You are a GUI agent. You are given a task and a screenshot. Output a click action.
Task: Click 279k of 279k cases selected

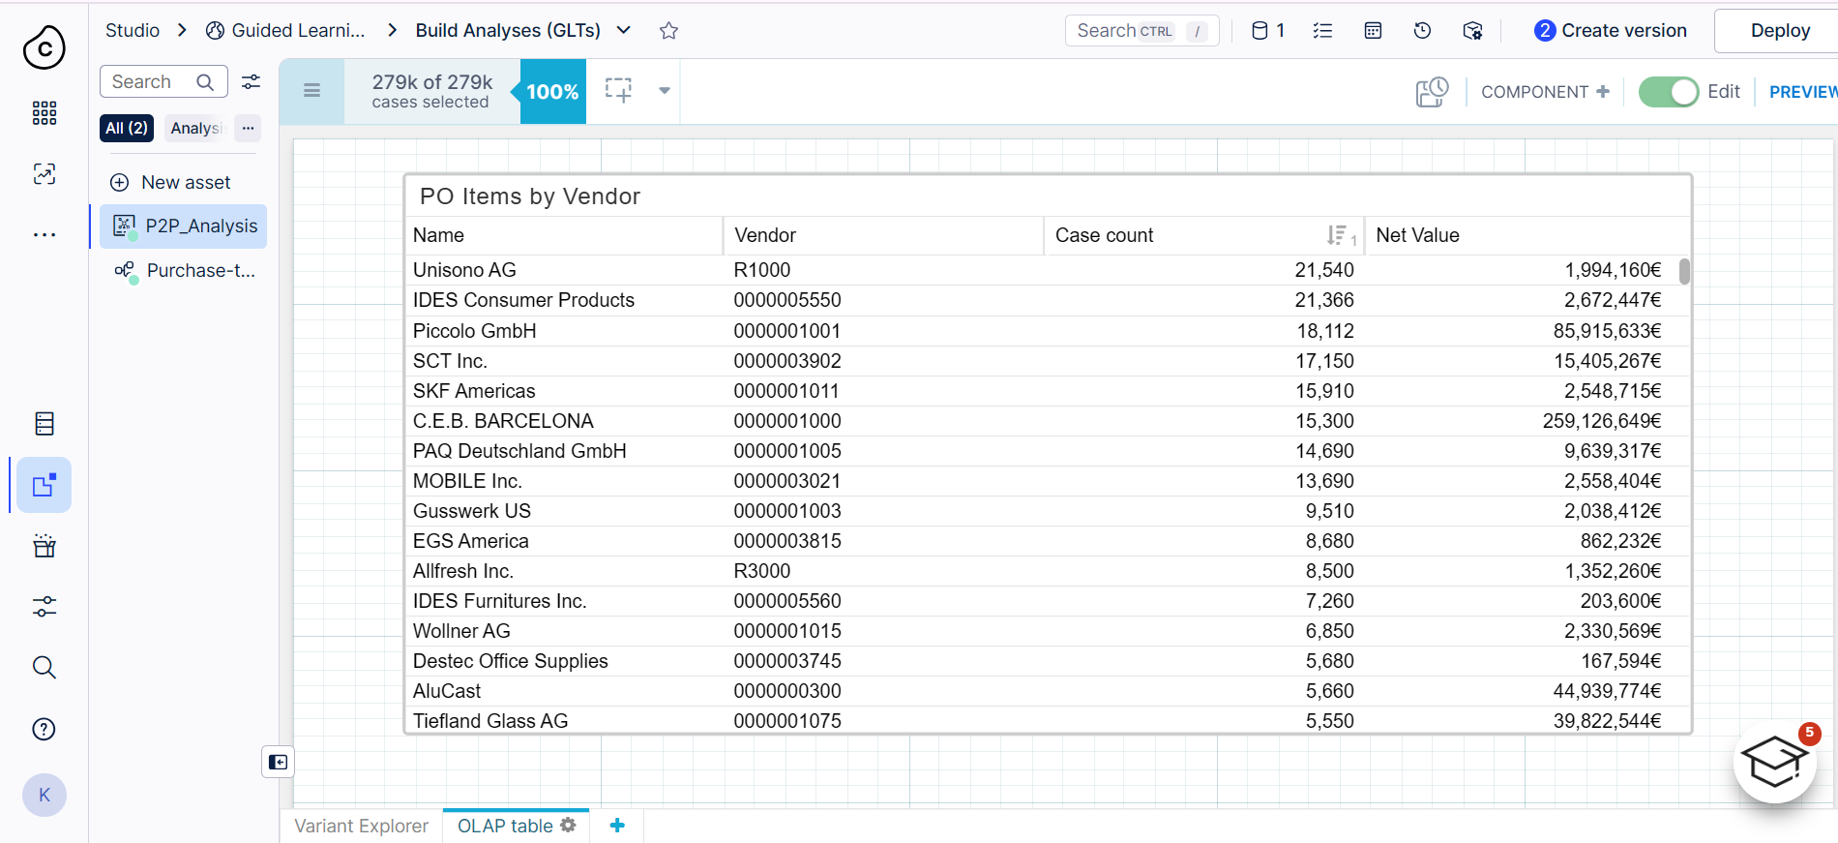tap(432, 91)
